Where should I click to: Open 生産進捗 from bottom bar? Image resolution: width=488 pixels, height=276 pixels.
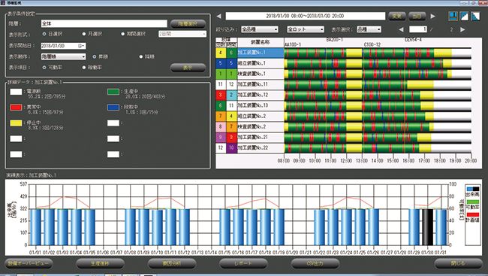[100, 263]
